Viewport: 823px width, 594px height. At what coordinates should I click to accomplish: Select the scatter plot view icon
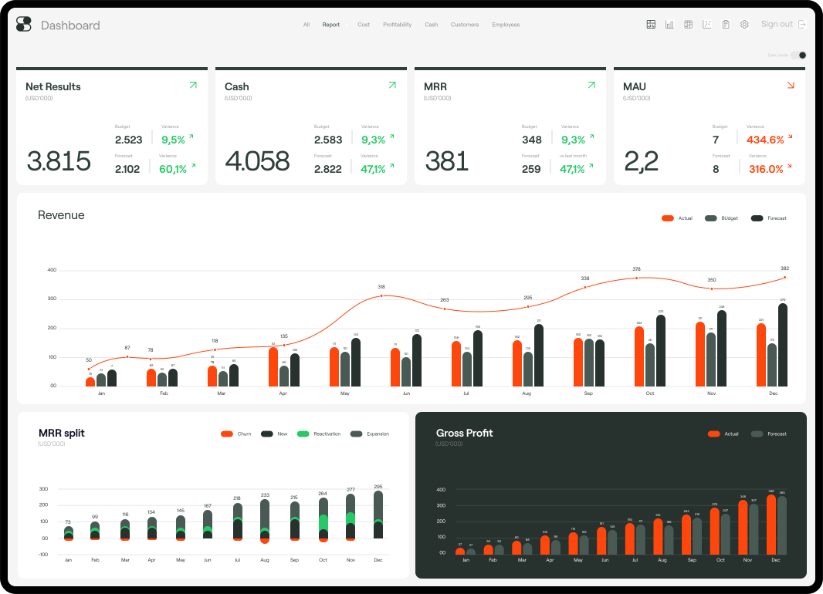coord(707,24)
